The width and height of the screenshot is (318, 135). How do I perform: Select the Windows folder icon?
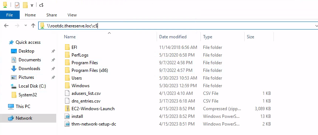67,86
